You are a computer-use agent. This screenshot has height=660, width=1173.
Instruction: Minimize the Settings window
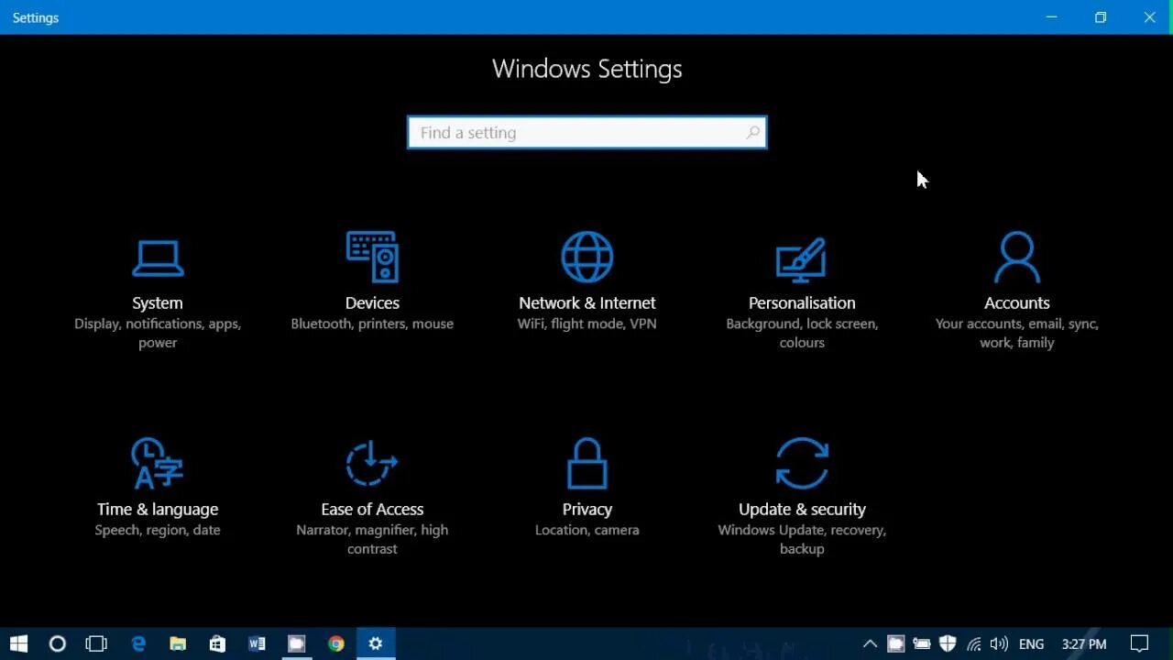(x=1052, y=17)
